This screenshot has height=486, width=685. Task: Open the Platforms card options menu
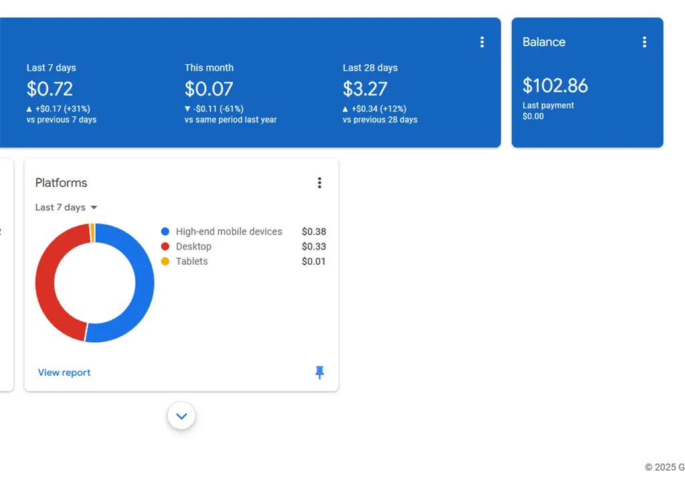[x=319, y=183]
